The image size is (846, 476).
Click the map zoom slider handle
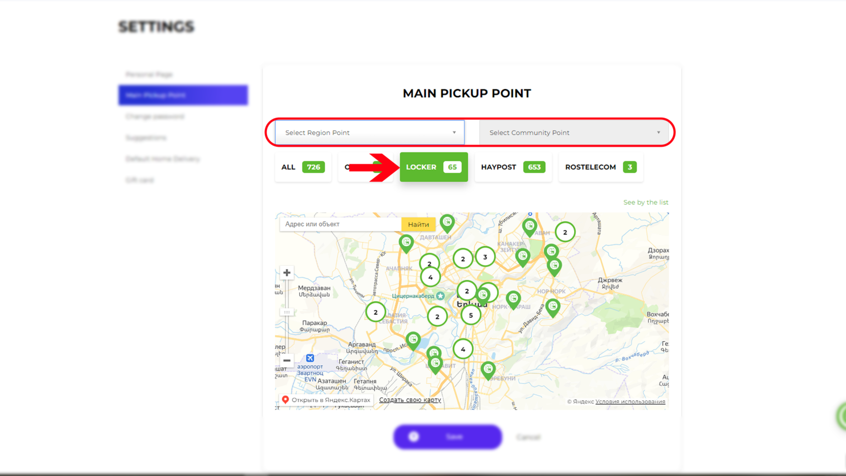[286, 312]
